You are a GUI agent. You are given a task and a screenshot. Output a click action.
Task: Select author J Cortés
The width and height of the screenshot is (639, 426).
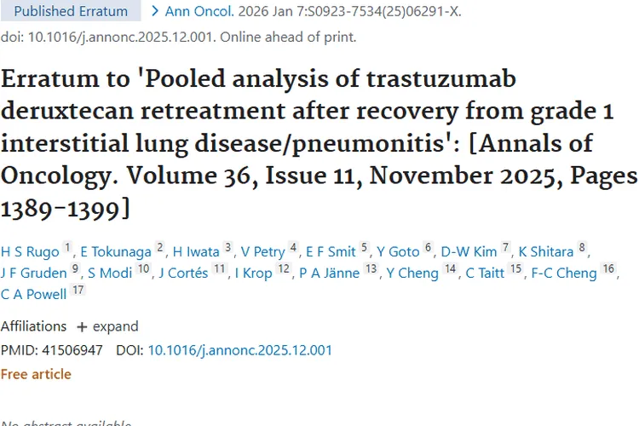tap(182, 273)
